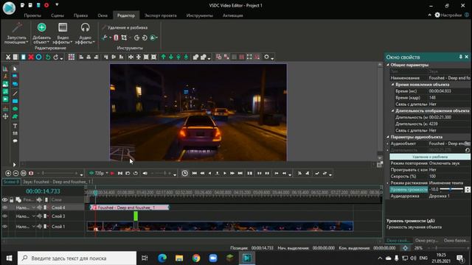Open Настройки in top right corner
The width and height of the screenshot is (472, 265).
(448, 15)
